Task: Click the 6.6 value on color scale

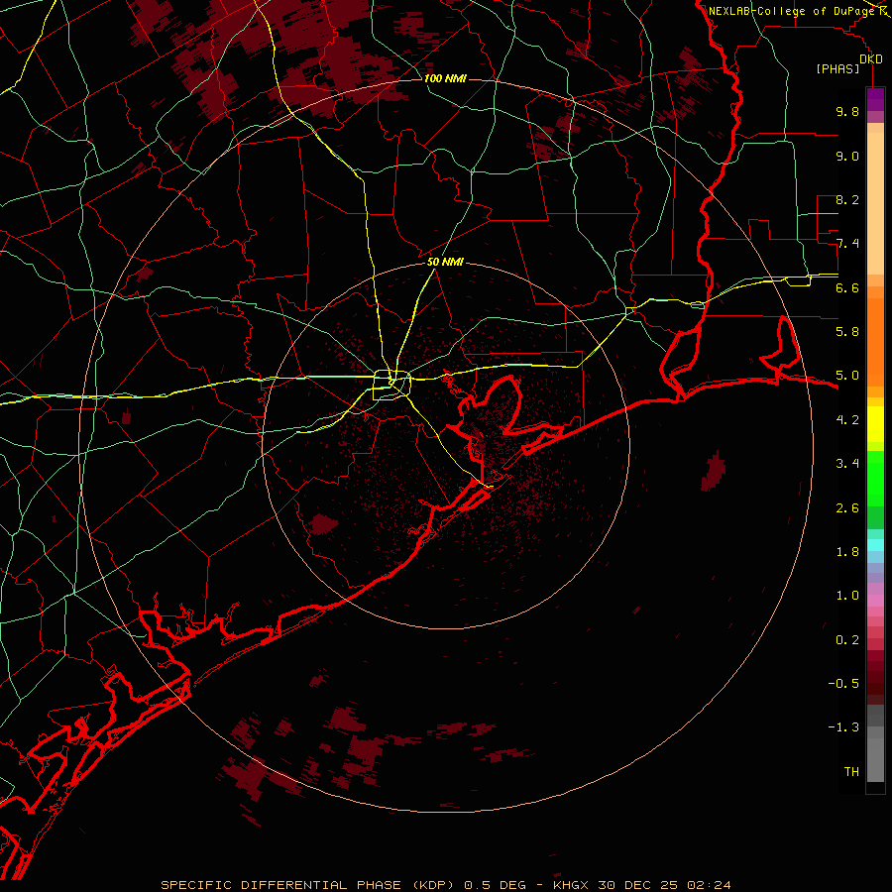Action: [x=847, y=287]
